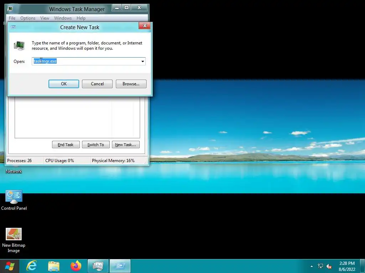Close the Create New Task dialog
Viewport: 365px width, 273px height.
[145, 26]
